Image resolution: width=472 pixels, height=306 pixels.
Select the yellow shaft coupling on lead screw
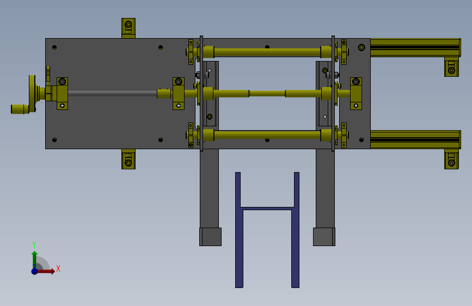click(x=164, y=94)
